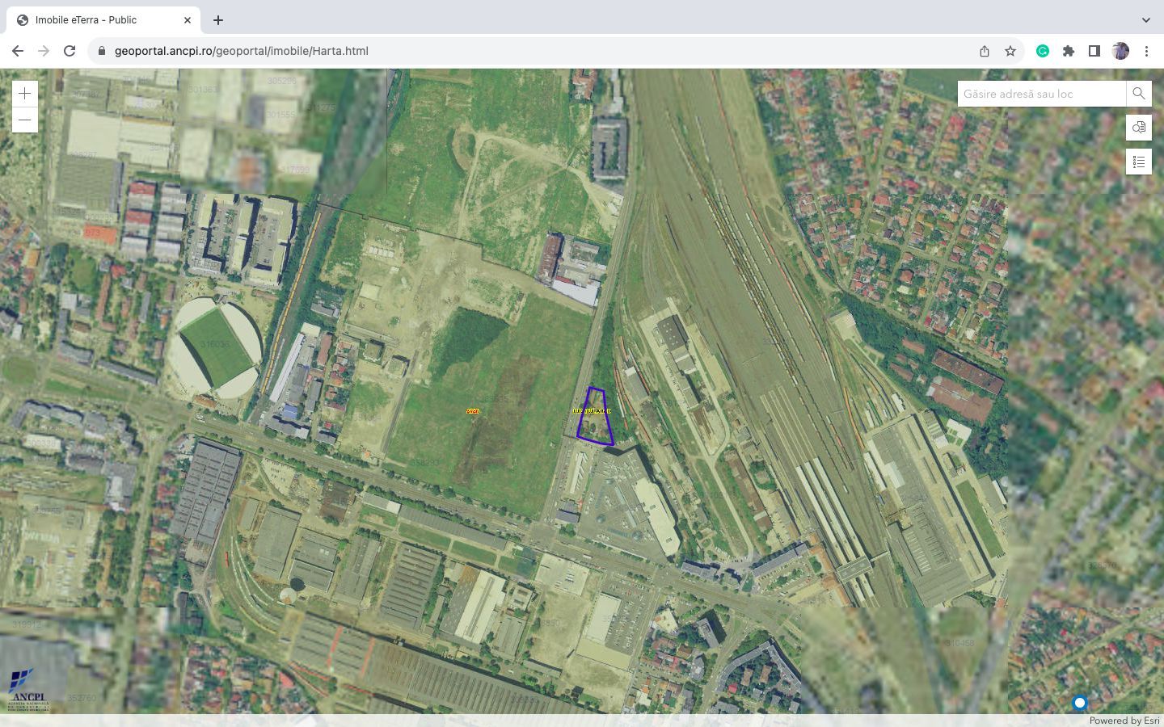Open the Powered by Esri link

pyautogui.click(x=1125, y=721)
